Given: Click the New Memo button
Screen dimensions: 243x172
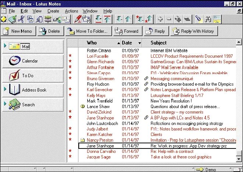Looking at the screenshot, I should (18, 31).
